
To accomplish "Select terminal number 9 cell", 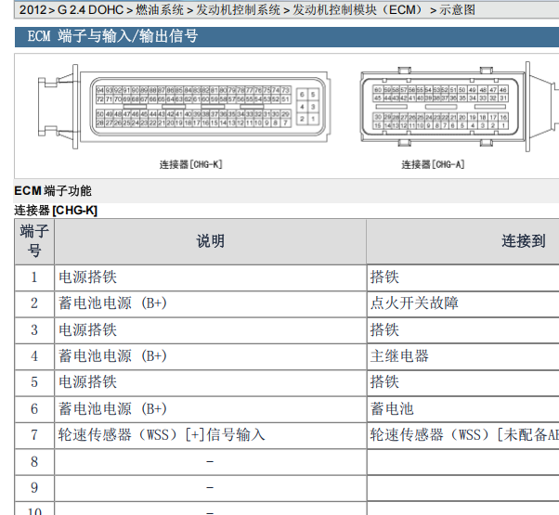I will tap(34, 488).
